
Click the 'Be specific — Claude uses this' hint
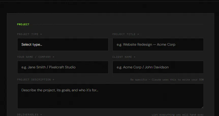(167, 80)
